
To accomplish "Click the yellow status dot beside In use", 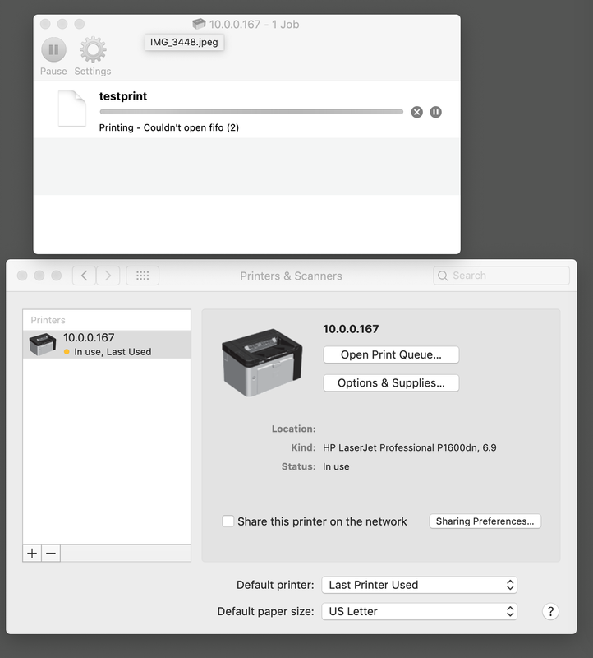I will [67, 352].
